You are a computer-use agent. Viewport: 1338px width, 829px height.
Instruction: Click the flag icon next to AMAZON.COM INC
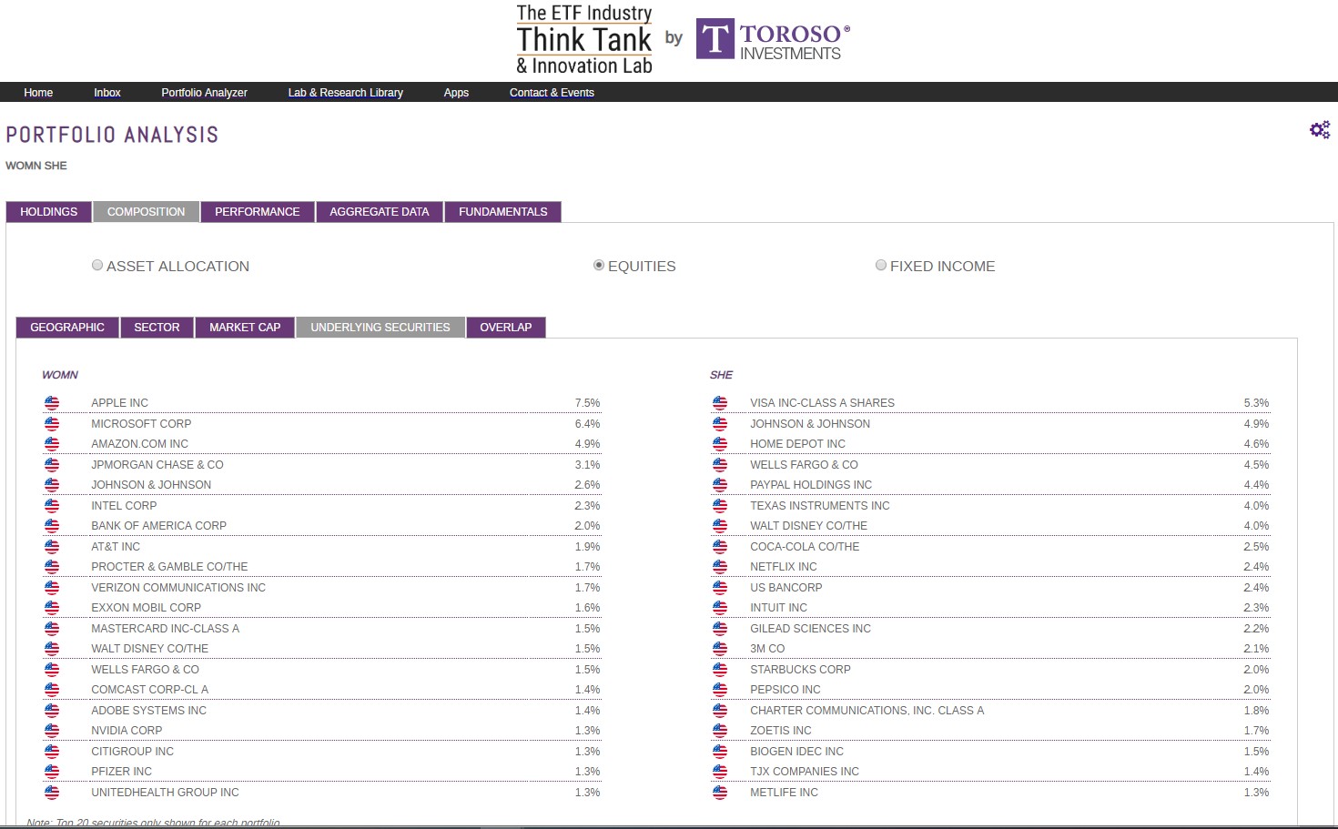click(52, 444)
